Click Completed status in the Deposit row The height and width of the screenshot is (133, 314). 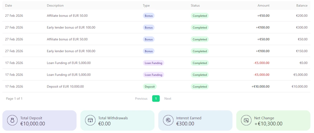(x=200, y=87)
